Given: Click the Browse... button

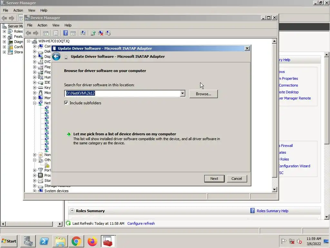Looking at the screenshot, I should [x=204, y=94].
